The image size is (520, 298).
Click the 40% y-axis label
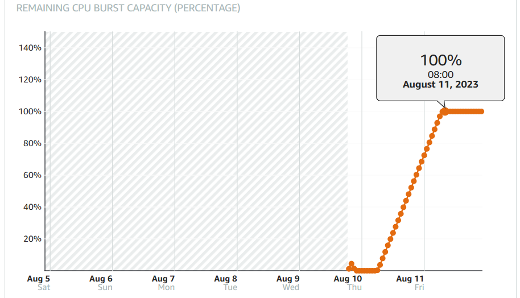point(31,207)
